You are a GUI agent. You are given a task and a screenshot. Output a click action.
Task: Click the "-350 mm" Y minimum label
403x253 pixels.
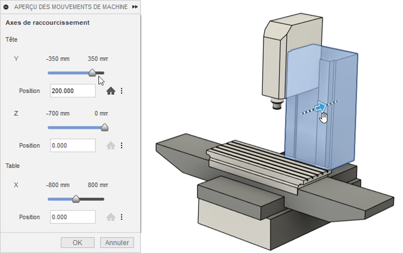pos(58,59)
